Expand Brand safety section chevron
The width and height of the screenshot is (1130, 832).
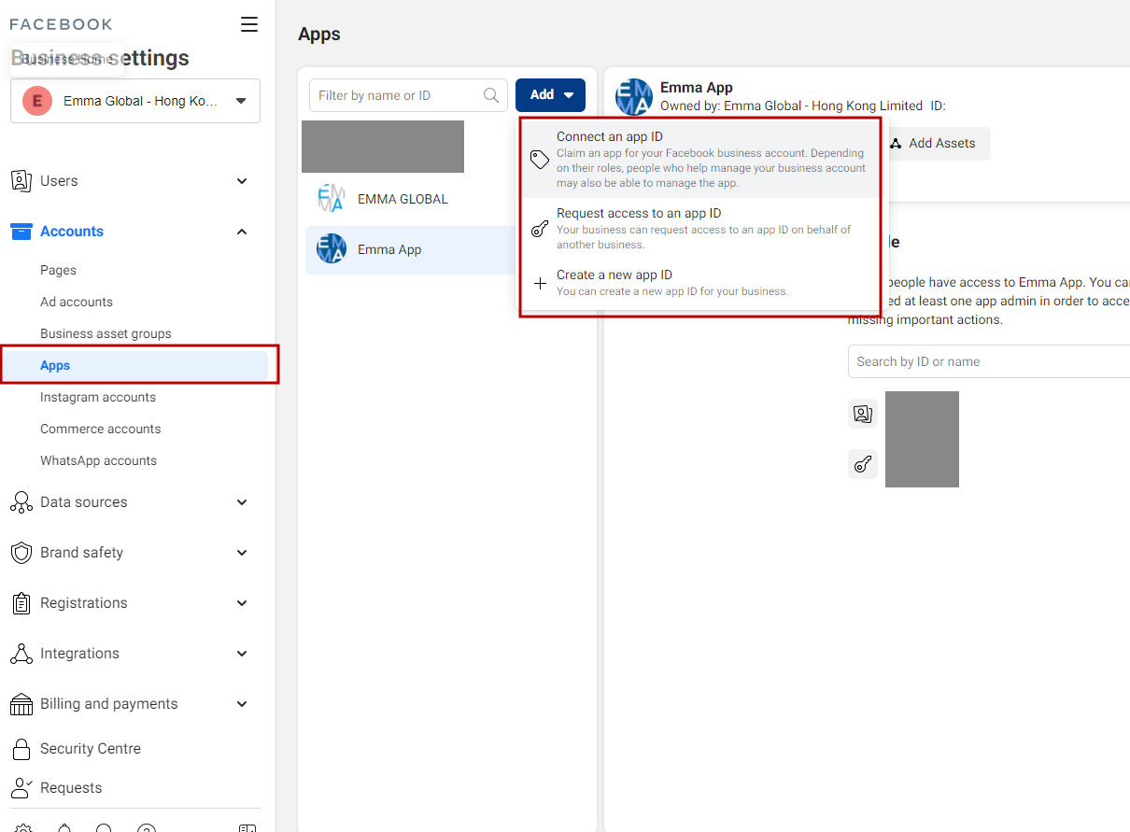[x=242, y=553]
